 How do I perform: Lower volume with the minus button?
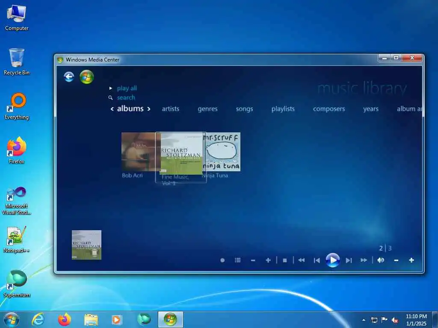(396, 260)
